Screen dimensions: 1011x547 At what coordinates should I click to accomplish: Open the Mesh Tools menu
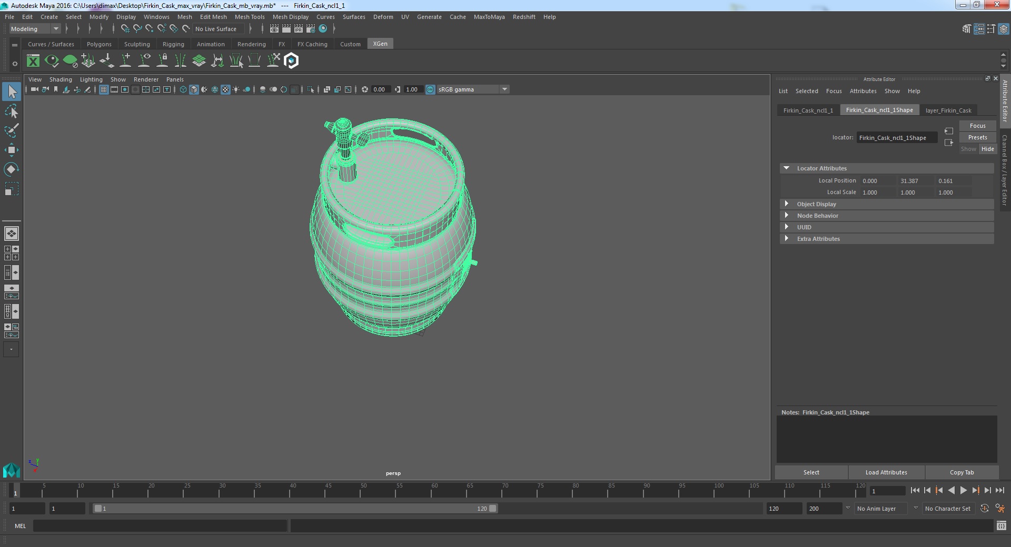pos(249,17)
